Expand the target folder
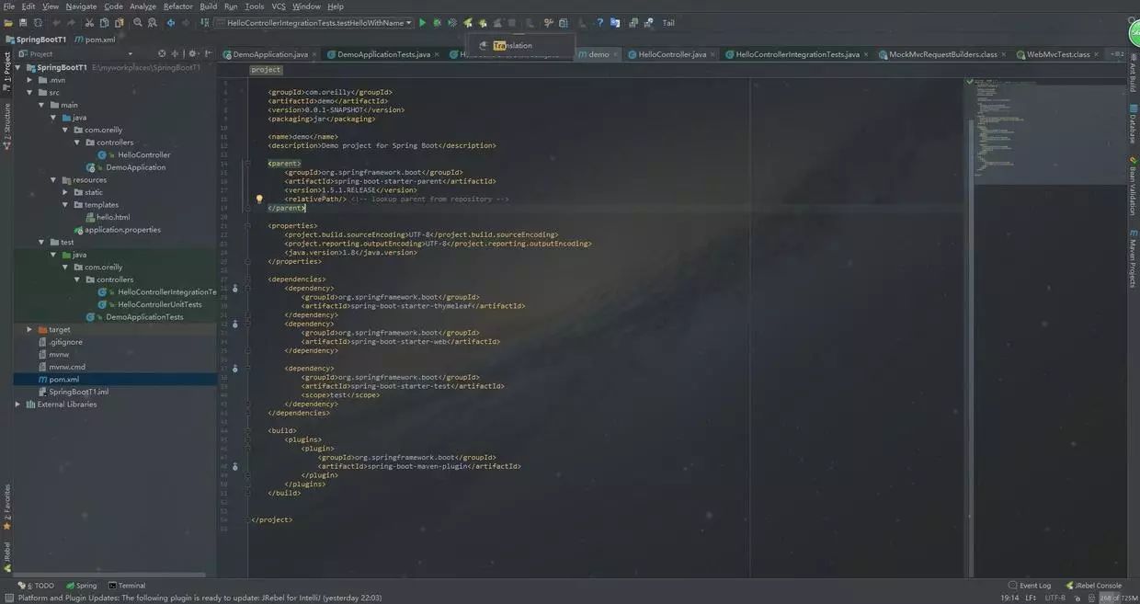 coord(30,329)
